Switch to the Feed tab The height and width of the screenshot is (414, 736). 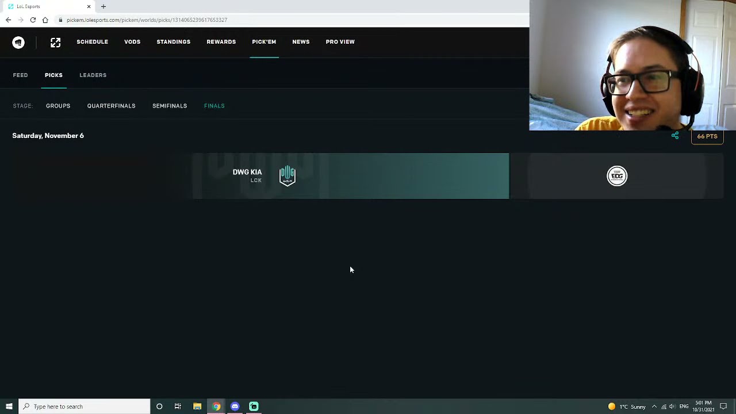tap(20, 75)
